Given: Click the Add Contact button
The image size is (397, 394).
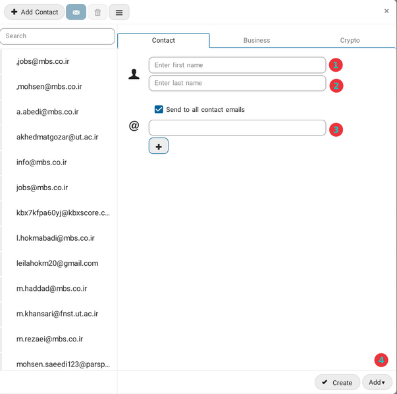Looking at the screenshot, I should click(34, 12).
